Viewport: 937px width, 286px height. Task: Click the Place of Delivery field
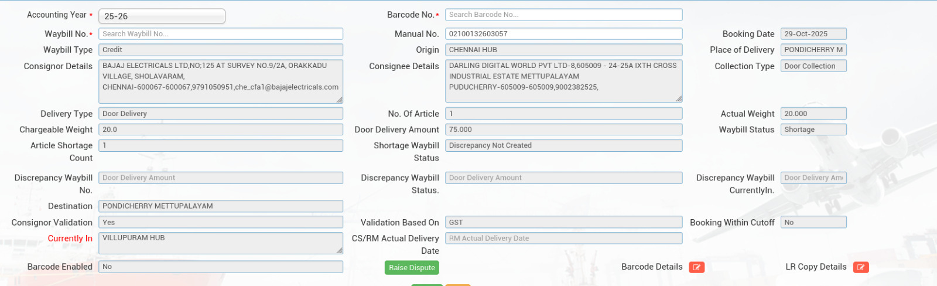(x=813, y=50)
